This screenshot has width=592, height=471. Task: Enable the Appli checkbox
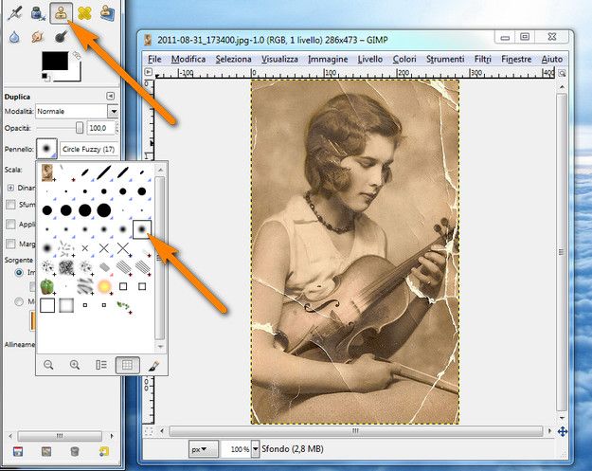[10, 224]
